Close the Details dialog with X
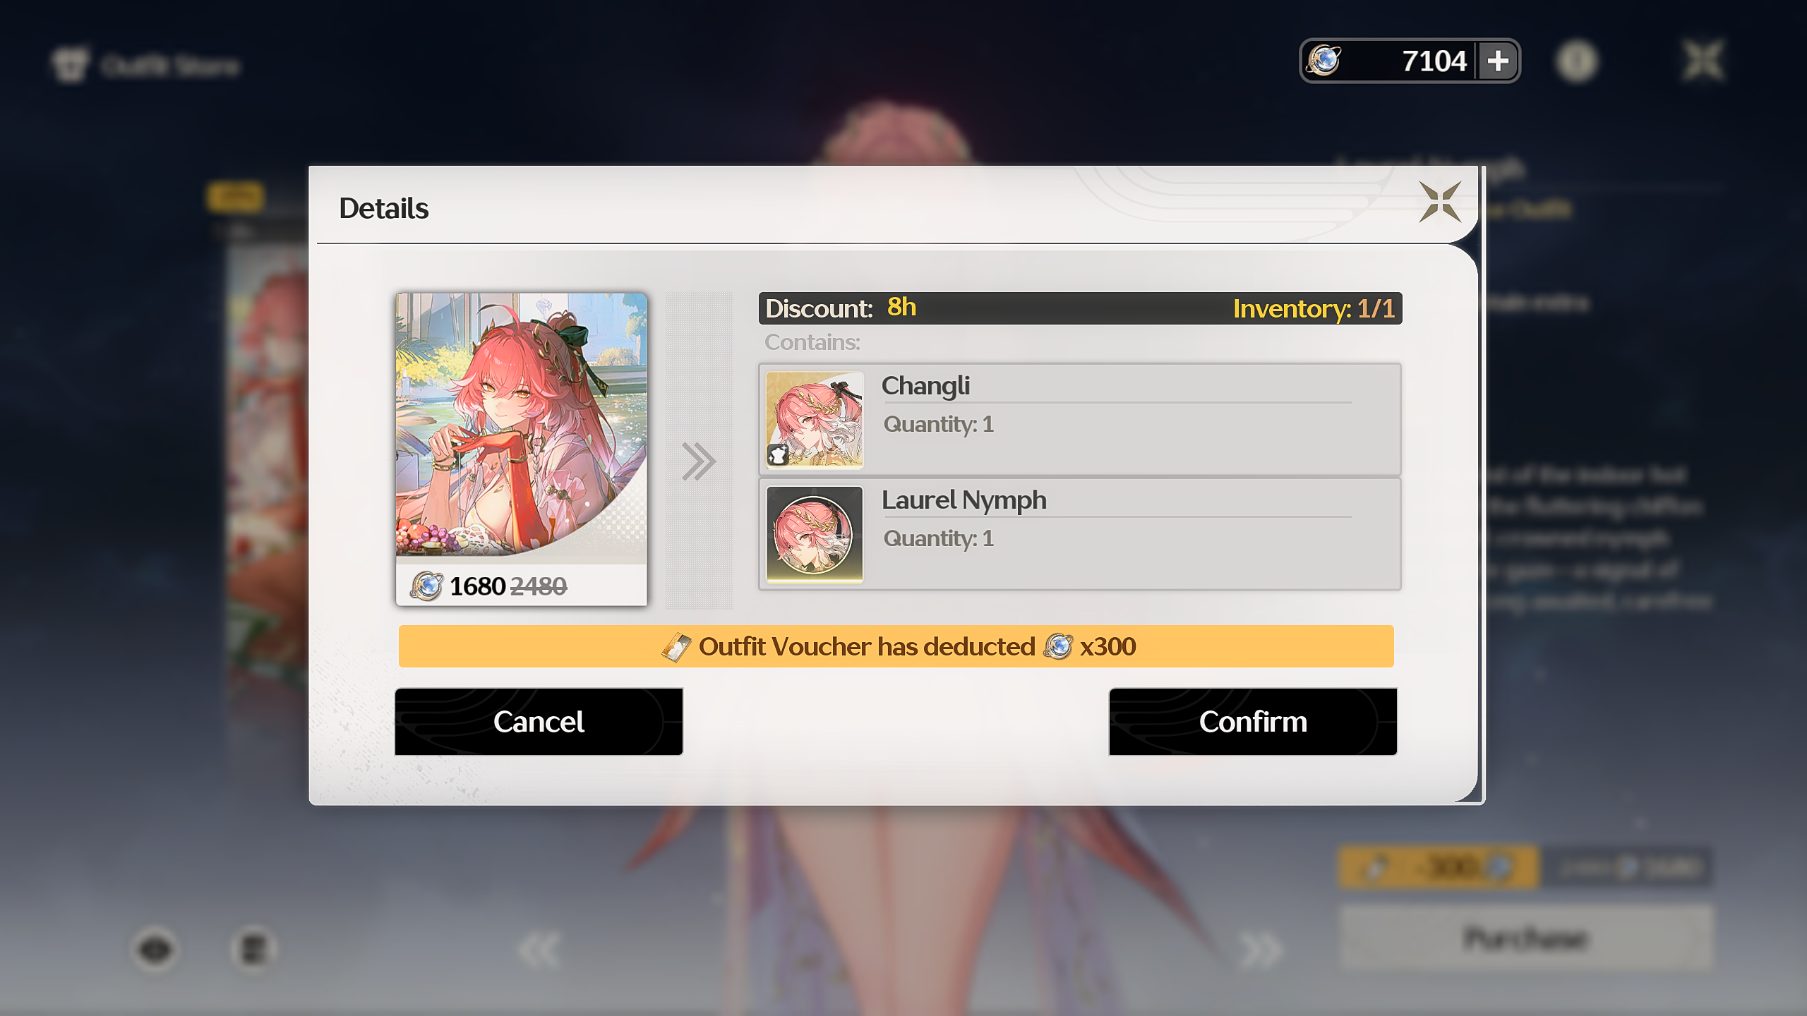Viewport: 1807px width, 1016px height. tap(1440, 202)
